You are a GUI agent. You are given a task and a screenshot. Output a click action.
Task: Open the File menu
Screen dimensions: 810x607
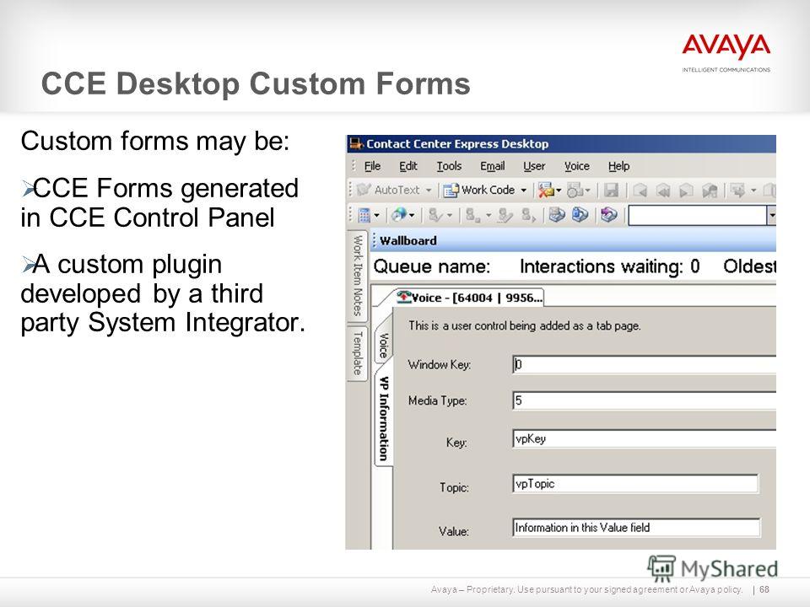tap(372, 166)
